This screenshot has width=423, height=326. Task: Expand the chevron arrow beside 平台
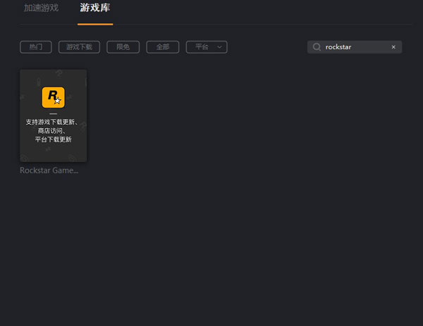pyautogui.click(x=219, y=47)
